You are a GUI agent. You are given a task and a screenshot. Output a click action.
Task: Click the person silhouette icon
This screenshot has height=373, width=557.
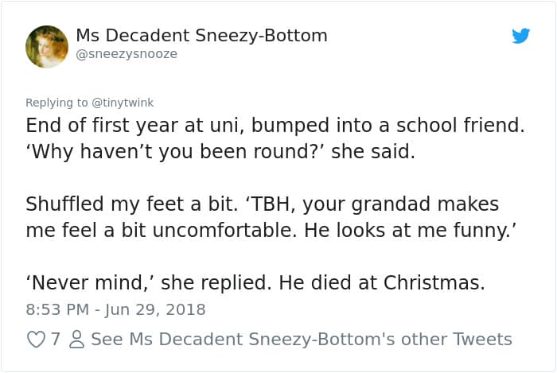click(76, 340)
